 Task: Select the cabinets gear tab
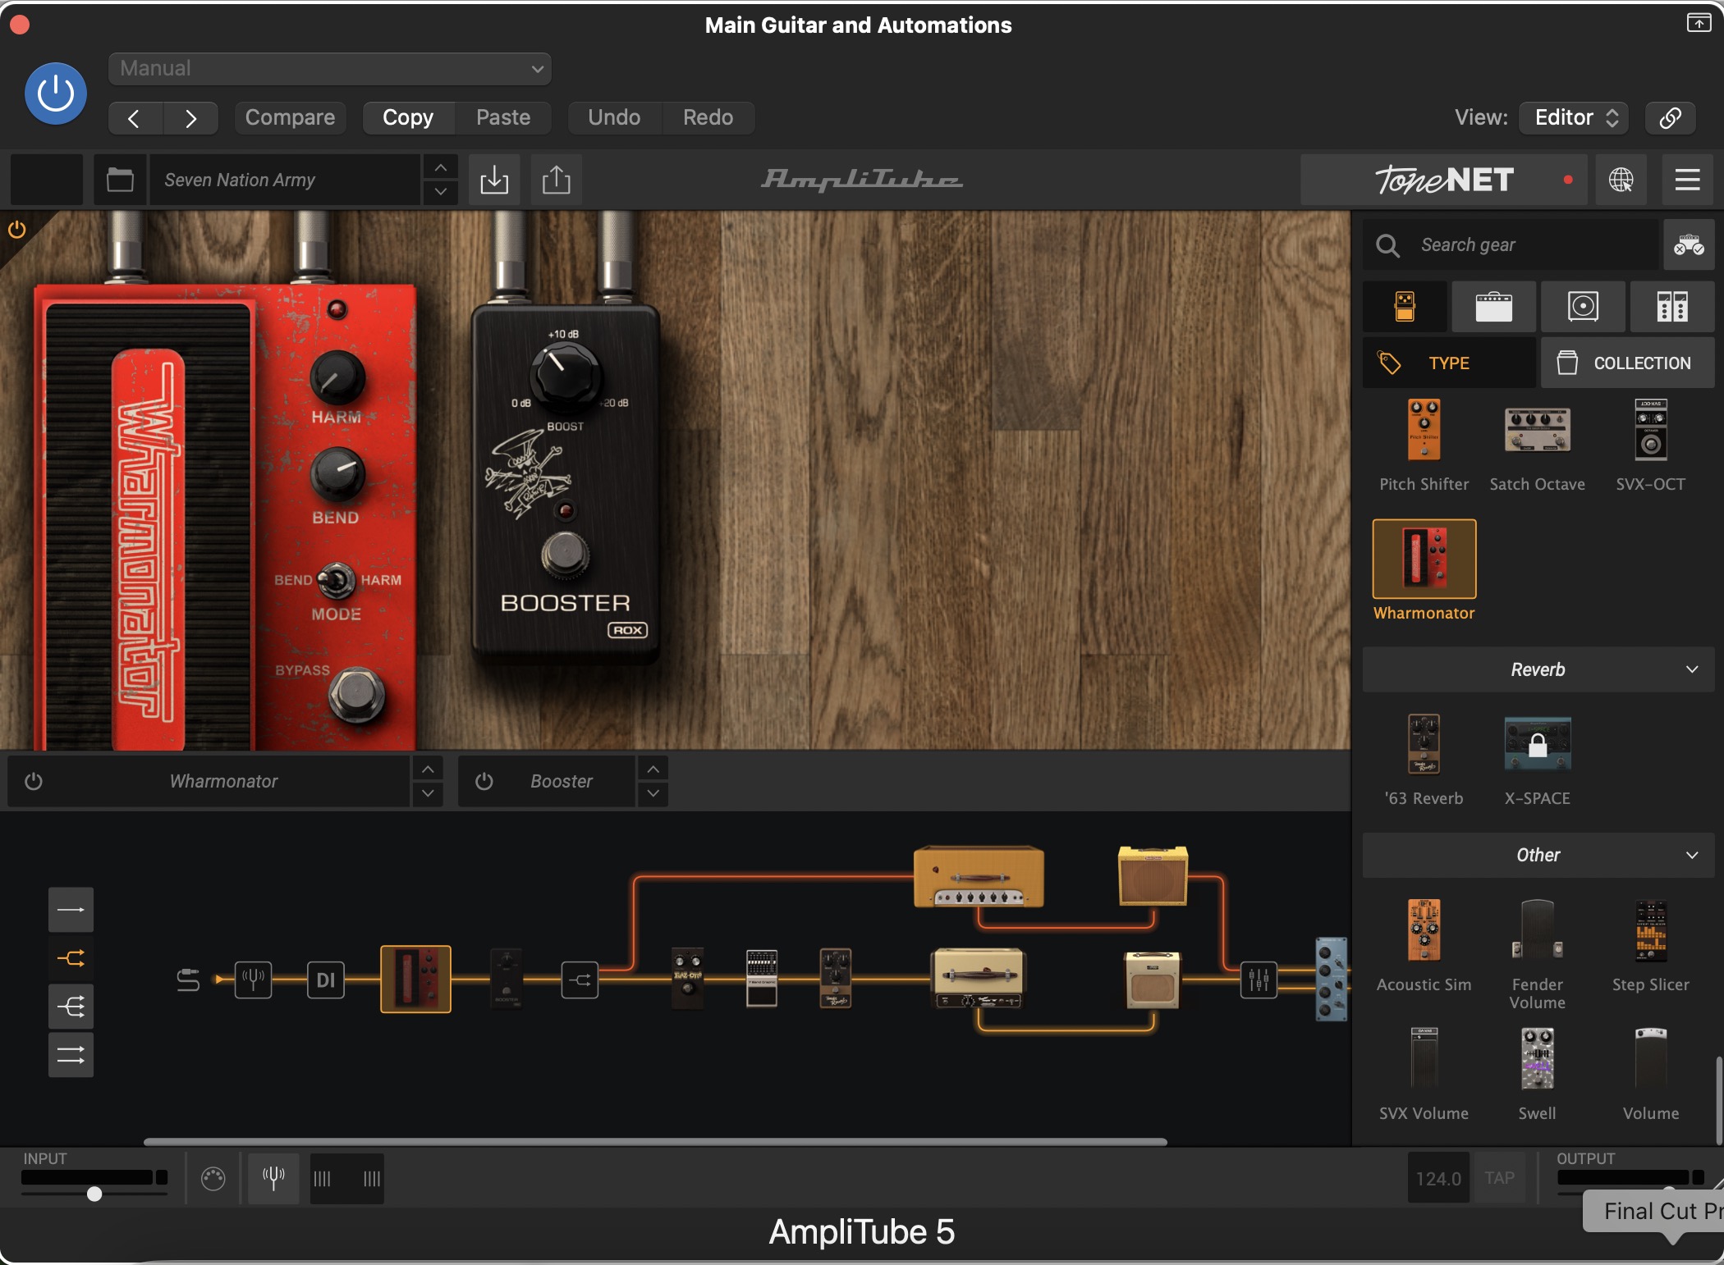click(1583, 307)
